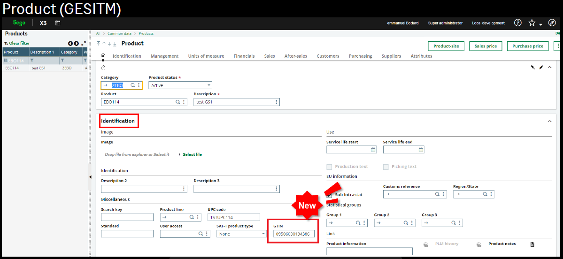Click the document icon beside Product notes
Image resolution: width=563 pixels, height=259 pixels.
click(532, 244)
